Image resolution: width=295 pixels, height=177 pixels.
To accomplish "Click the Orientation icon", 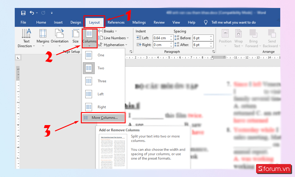I will [x=60, y=33].
